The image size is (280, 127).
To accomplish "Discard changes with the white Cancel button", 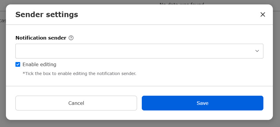I will point(76,103).
